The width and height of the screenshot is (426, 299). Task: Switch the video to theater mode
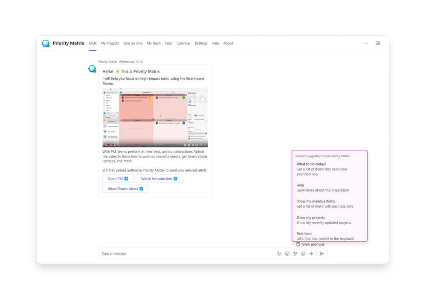[x=201, y=145]
